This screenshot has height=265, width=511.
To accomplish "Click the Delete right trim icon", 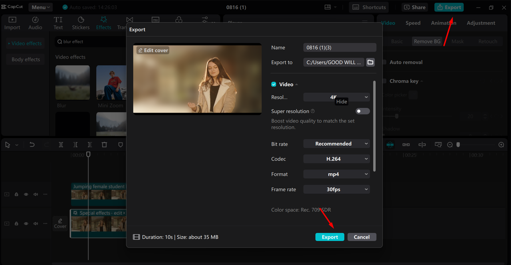I will (90, 145).
